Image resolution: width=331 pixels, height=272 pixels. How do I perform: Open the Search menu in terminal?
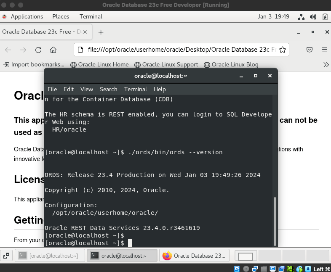[x=108, y=89]
